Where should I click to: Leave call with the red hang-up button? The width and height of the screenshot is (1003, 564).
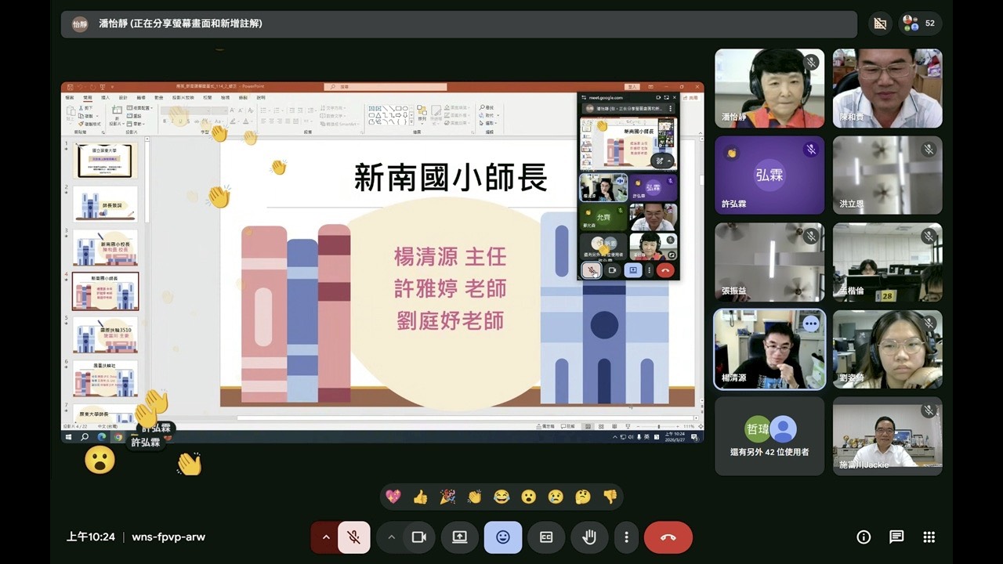coord(668,537)
